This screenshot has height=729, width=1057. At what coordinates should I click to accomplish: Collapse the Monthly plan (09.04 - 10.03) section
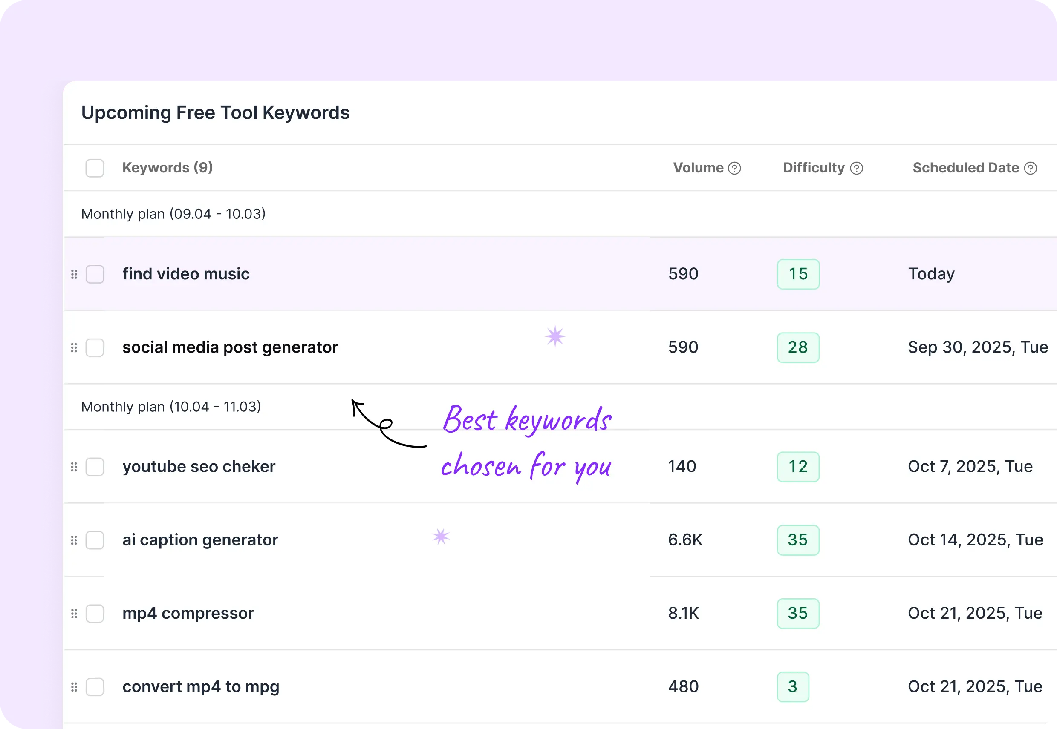[x=173, y=214]
